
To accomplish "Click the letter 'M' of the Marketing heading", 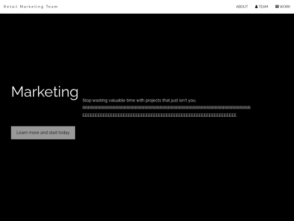I will pos(17,92).
